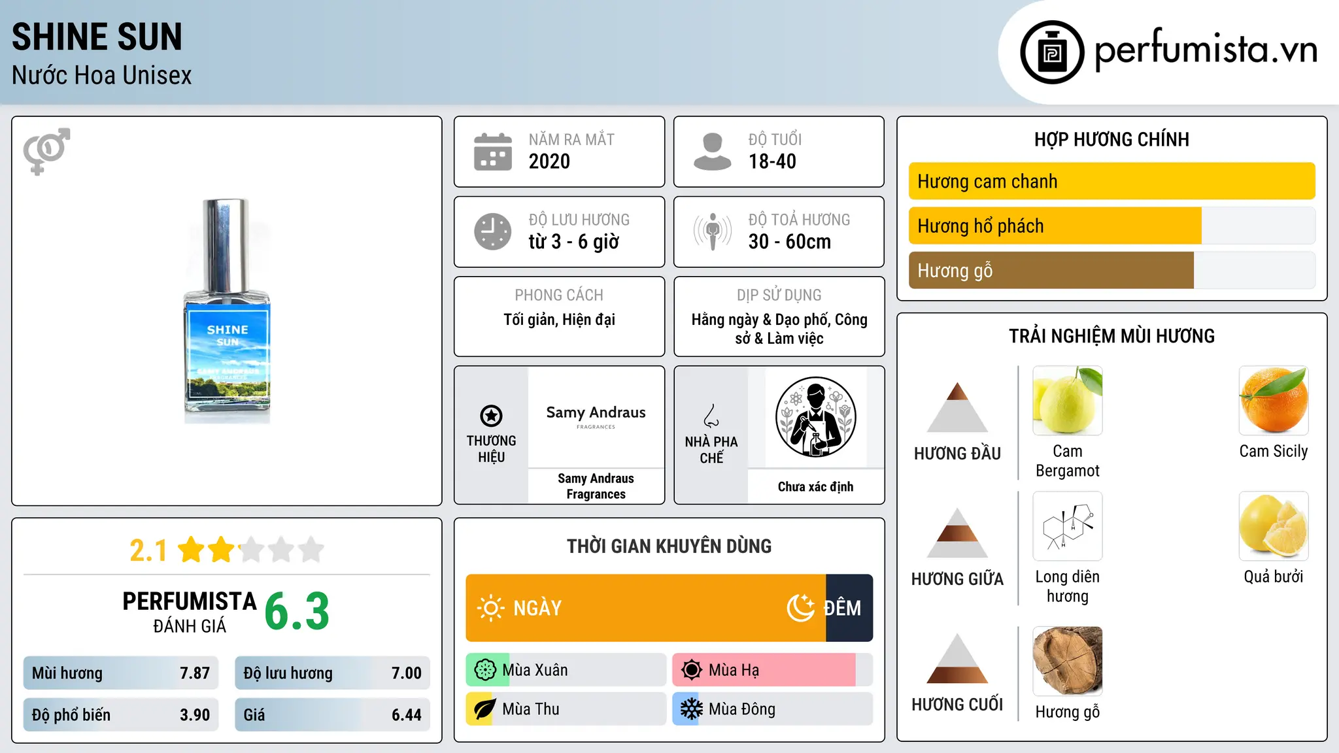Click the snowflake icon for Mùa Đông
Viewport: 1339px width, 753px height.
(692, 709)
